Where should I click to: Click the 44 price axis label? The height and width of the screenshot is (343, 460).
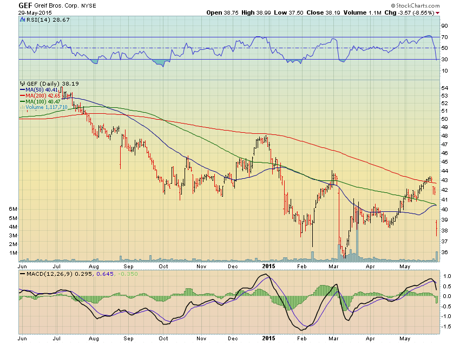(445, 171)
